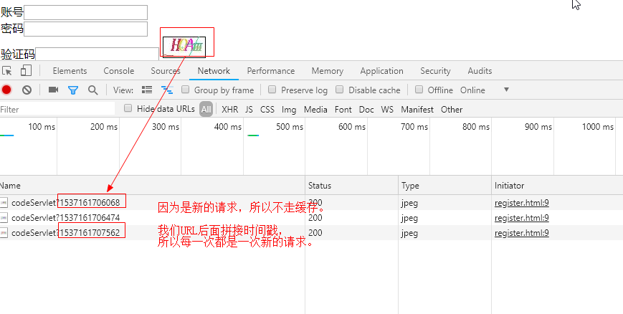This screenshot has height=314, width=623.
Task: Filter requests by XHR
Action: tap(229, 109)
